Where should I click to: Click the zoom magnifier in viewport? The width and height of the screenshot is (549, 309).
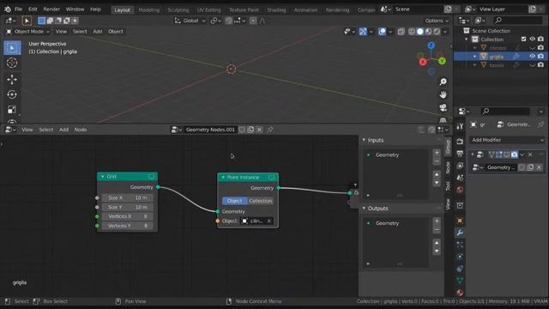point(443,82)
